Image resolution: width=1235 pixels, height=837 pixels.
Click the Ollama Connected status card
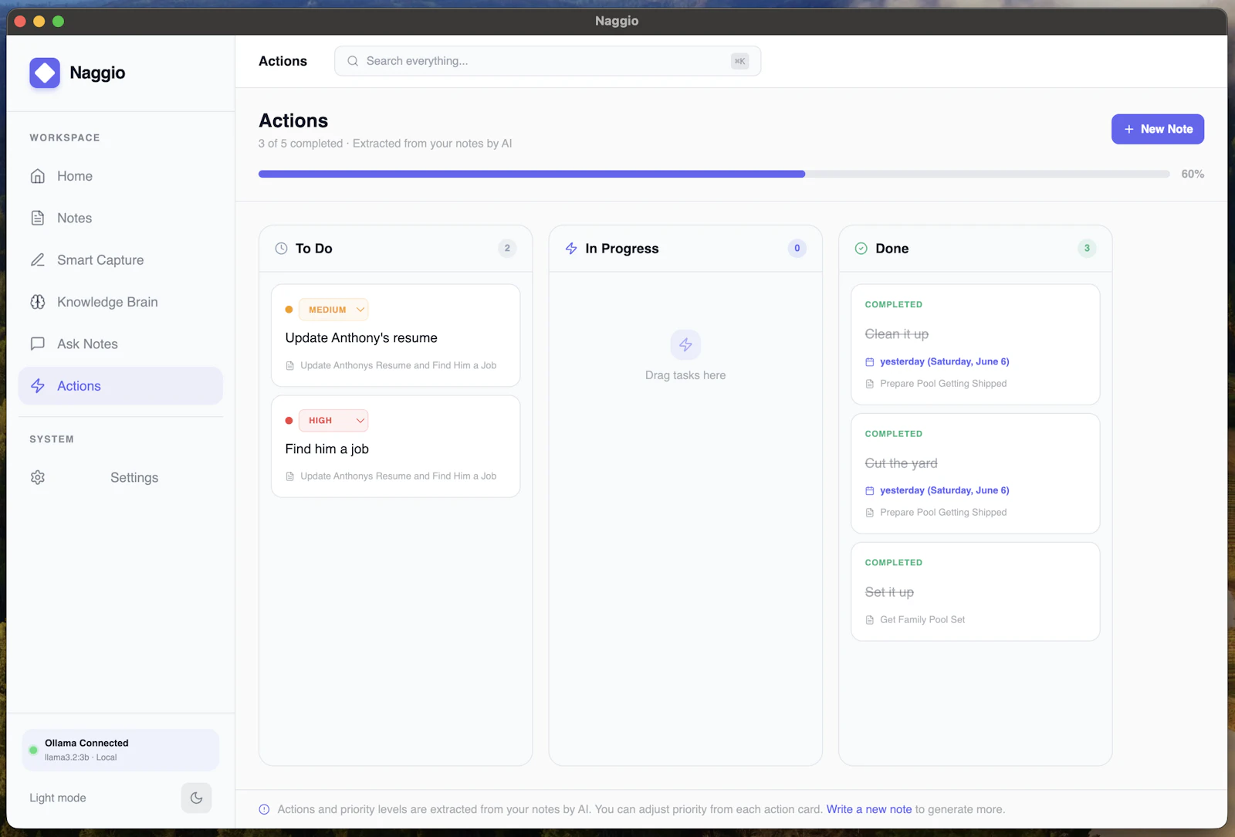(x=120, y=750)
